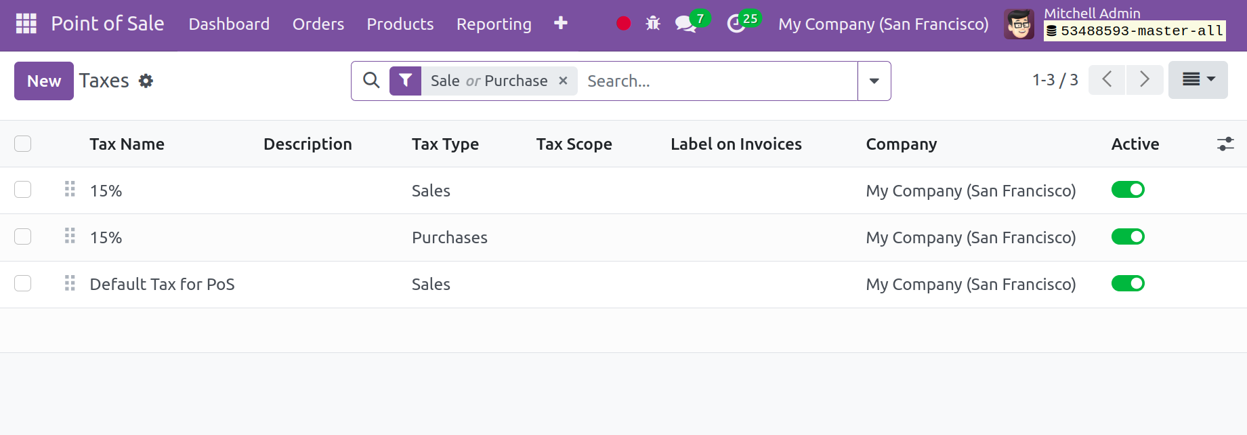Screen dimensions: 1247x435
Task: Open the company switcher My Company (San Francisco)
Action: pyautogui.click(x=883, y=24)
